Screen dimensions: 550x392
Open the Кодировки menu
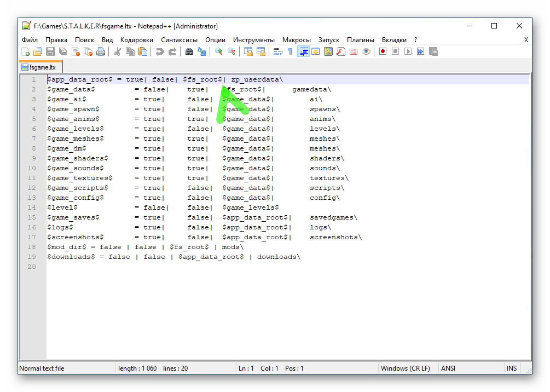tap(137, 40)
